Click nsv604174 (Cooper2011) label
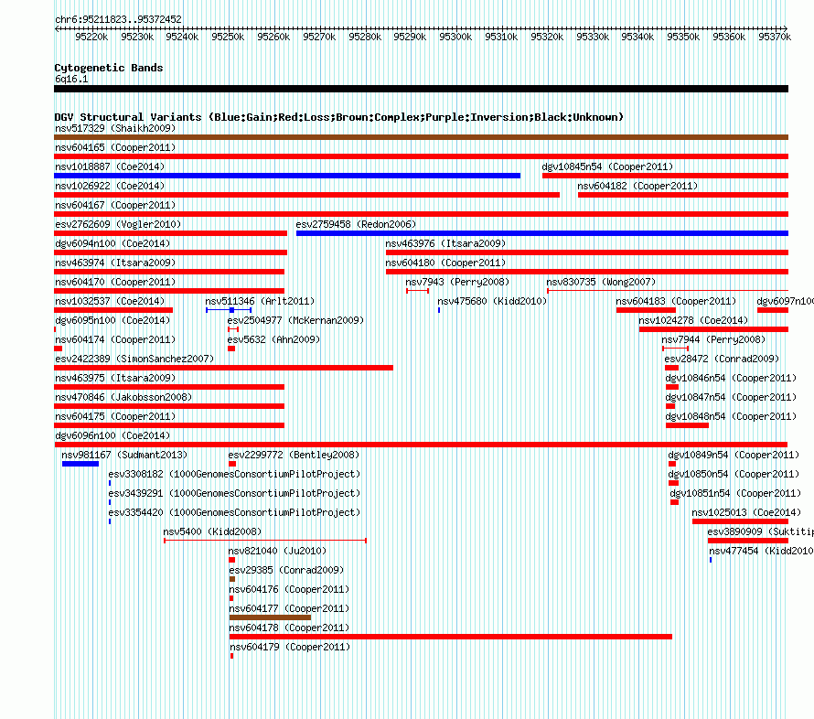The height and width of the screenshot is (719, 814). click(x=115, y=339)
